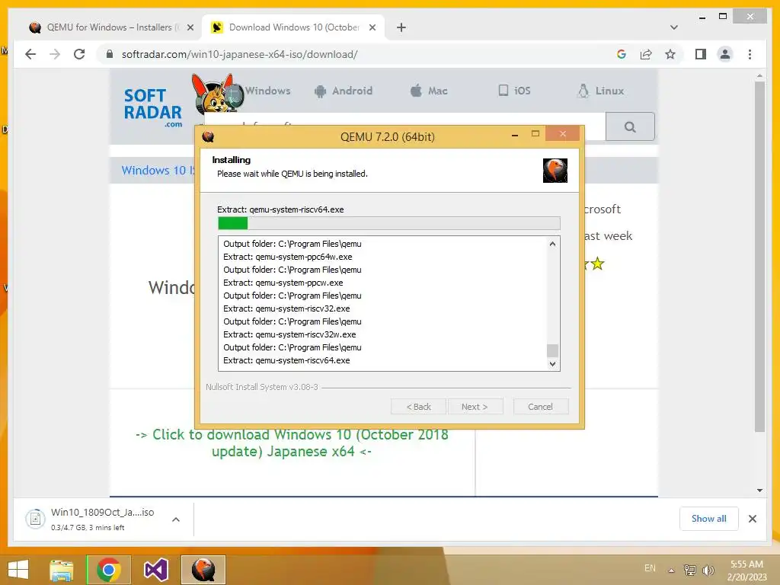Click the installer log scroll-up arrow
This screenshot has width=780, height=585.
(552, 244)
